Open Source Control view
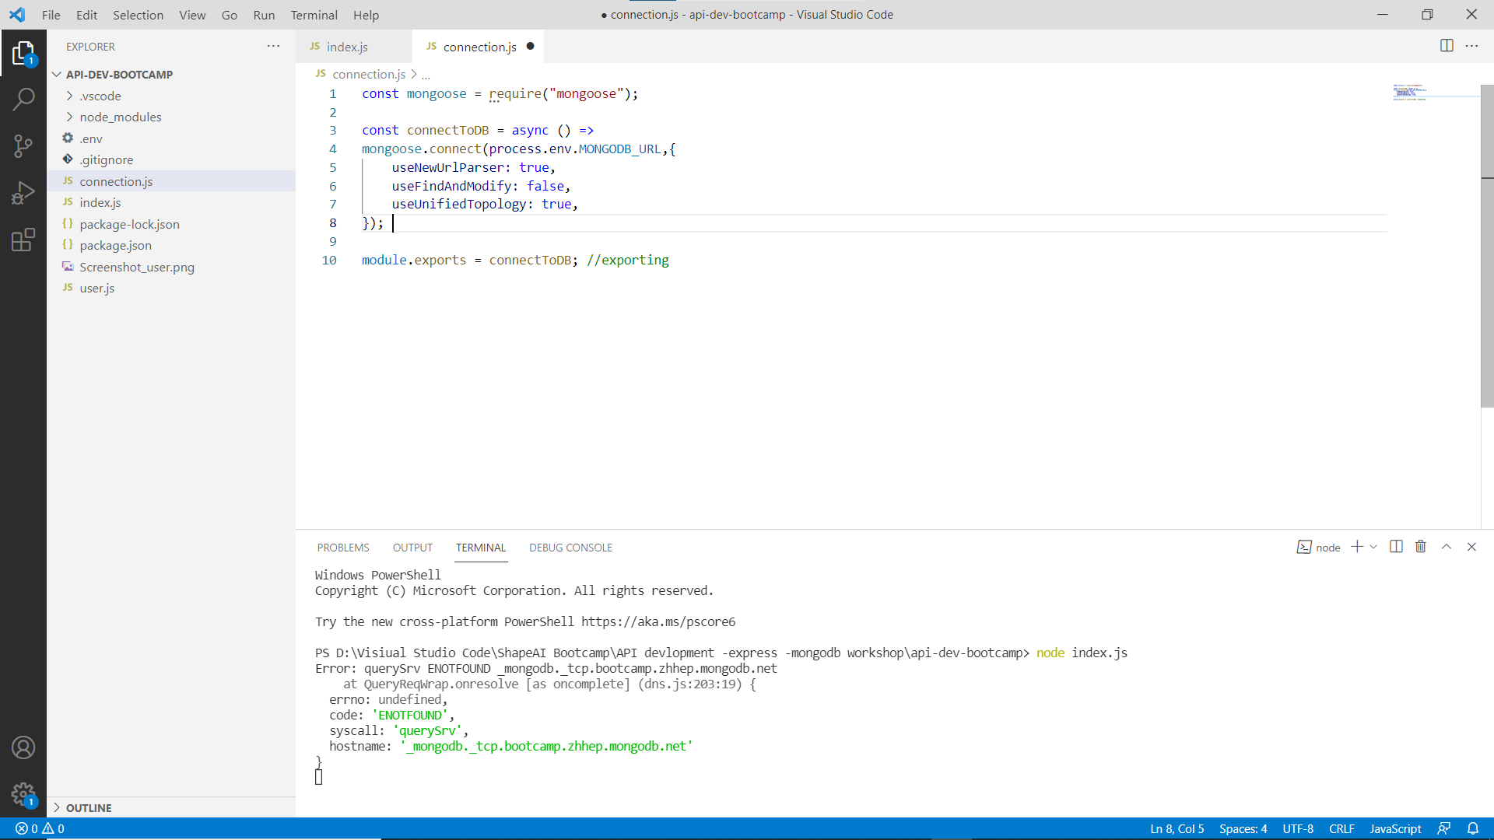Screen dimensions: 1494x840 (x=23, y=145)
